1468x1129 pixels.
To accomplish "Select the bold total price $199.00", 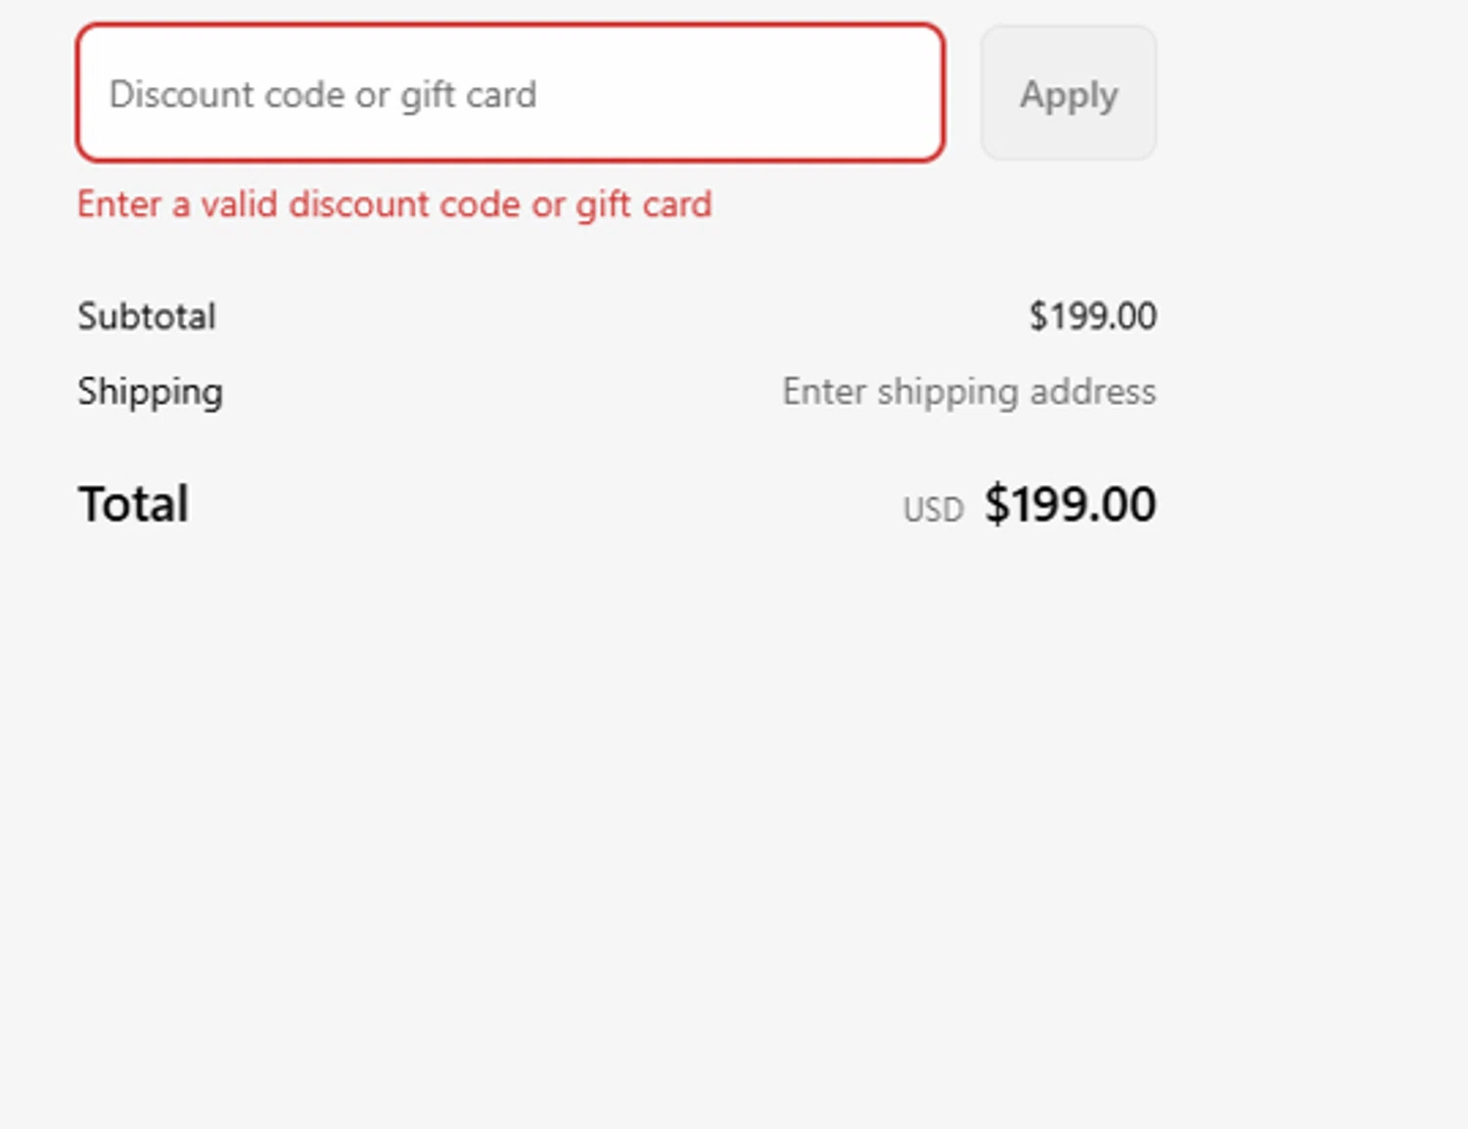I will click(x=1070, y=504).
